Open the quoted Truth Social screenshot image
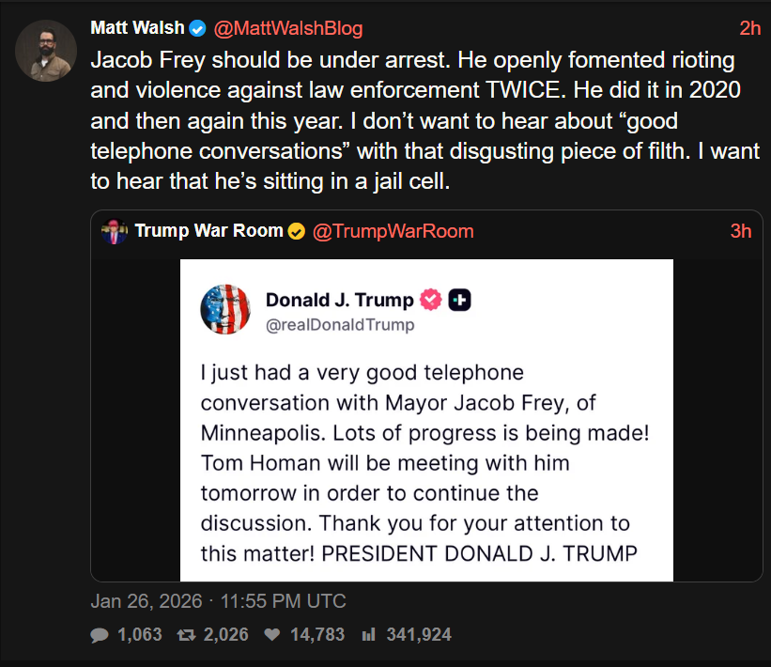Viewport: 771px width, 667px height. (426, 442)
